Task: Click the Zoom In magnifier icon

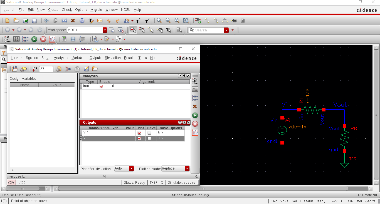Action: pos(159,21)
